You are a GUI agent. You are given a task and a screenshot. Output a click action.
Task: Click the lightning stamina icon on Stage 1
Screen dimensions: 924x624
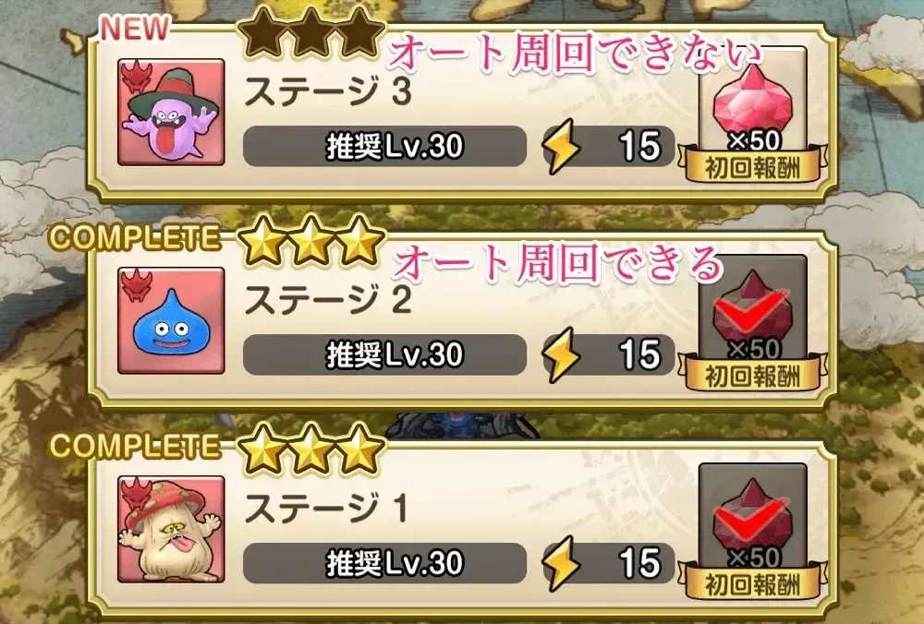(x=561, y=563)
